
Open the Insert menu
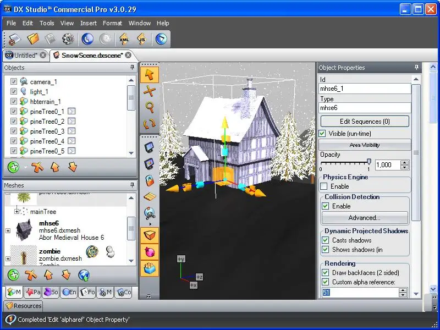89,23
